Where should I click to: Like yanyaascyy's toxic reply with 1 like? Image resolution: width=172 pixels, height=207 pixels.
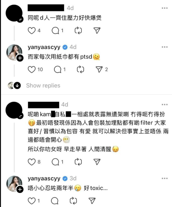click(32, 201)
